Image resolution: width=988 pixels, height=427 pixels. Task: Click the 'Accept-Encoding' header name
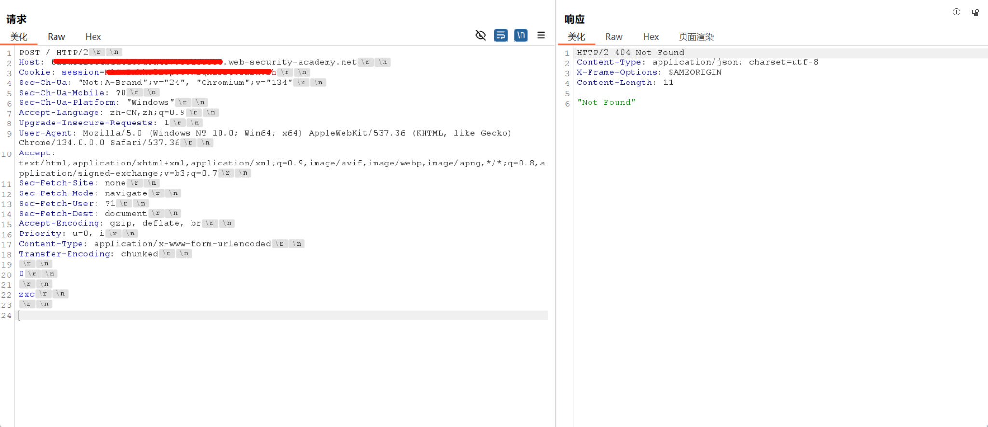coord(59,223)
